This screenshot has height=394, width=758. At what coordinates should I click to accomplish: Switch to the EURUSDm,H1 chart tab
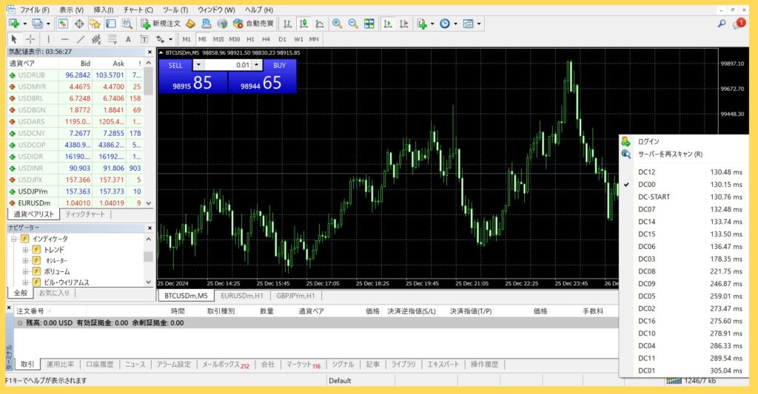(x=241, y=295)
